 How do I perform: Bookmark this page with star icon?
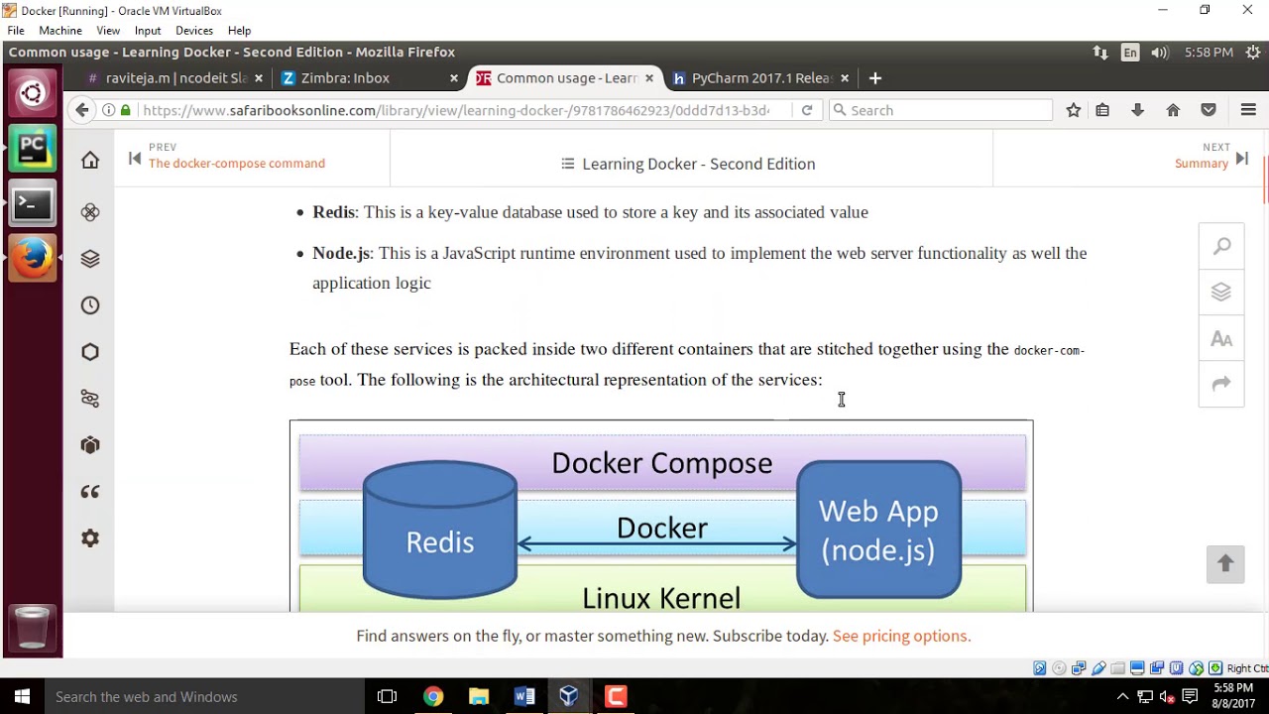(1073, 110)
